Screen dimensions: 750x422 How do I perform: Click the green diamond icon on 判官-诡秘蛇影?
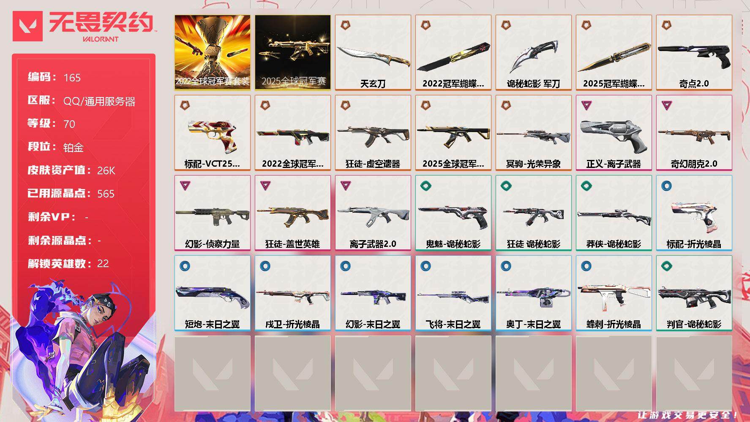(x=666, y=266)
